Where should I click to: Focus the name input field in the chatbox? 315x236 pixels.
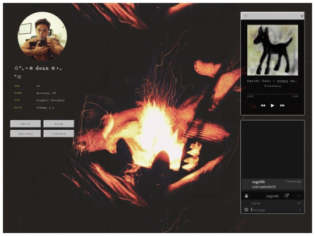(273, 203)
